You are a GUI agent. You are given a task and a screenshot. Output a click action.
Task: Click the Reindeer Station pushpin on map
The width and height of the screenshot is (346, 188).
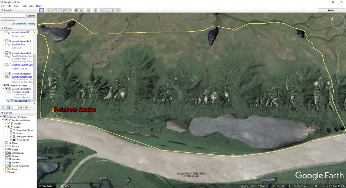click(53, 110)
